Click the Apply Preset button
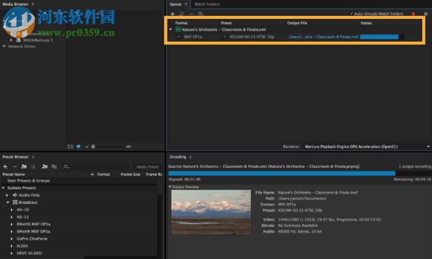 pyautogui.click(x=148, y=167)
